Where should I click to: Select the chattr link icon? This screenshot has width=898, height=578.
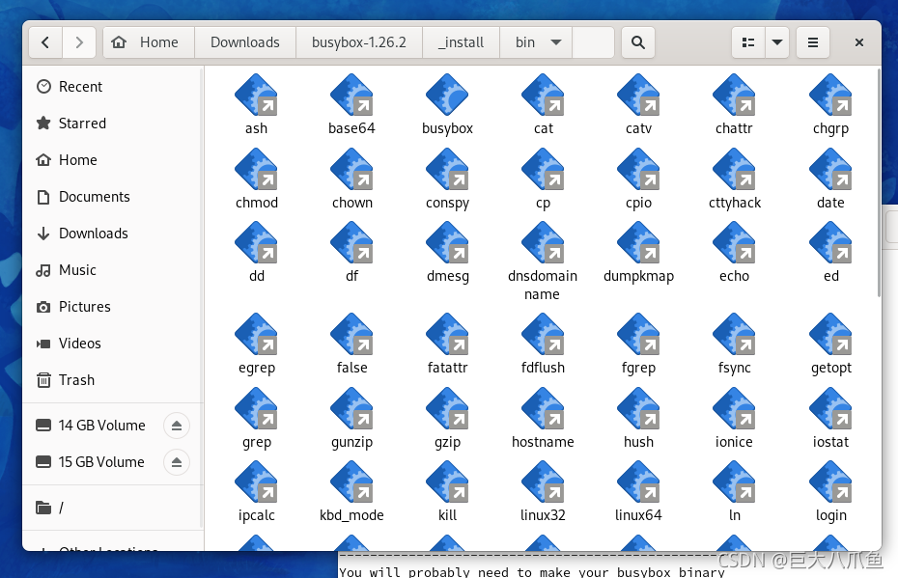pyautogui.click(x=734, y=95)
